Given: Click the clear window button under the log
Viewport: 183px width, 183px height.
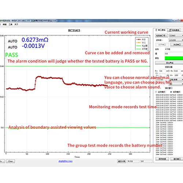Looking at the screenshot, I should click(177, 159).
